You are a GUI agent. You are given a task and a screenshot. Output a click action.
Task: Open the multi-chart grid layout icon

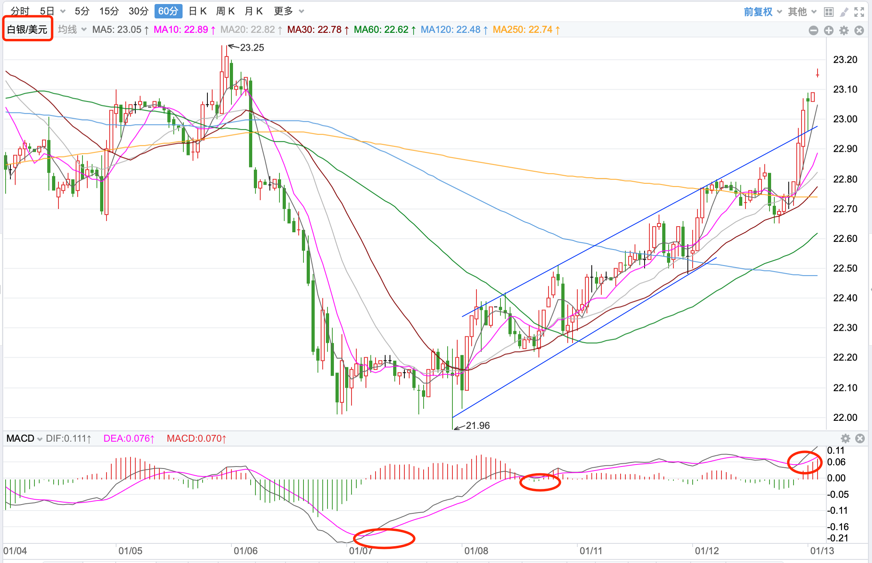point(828,12)
